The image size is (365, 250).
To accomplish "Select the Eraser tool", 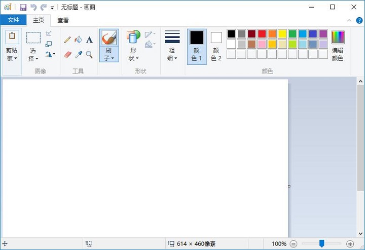I will click(67, 54).
